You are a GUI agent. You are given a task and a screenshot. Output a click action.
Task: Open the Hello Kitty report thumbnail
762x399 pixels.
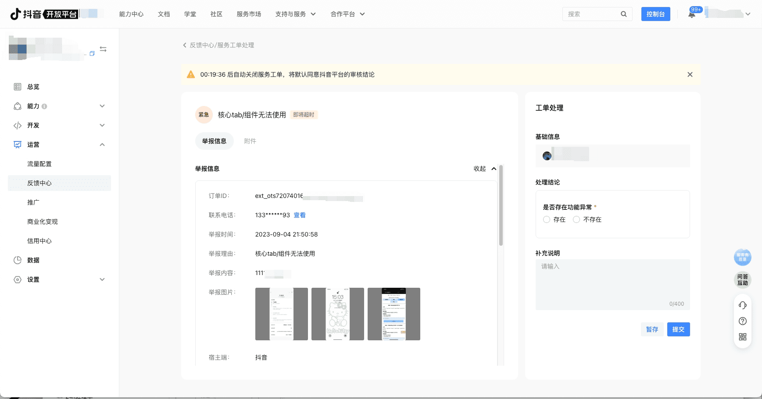(338, 314)
